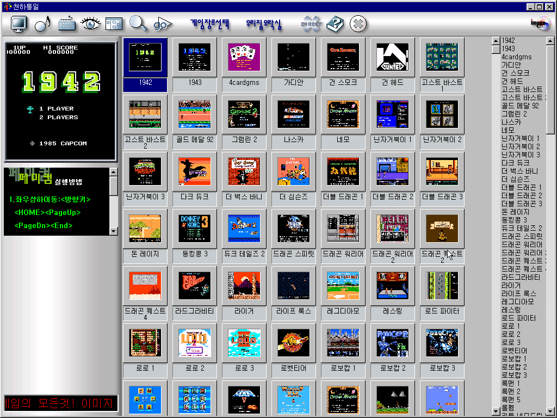Pick the 레그디아모 baseball thumbnail

[x=343, y=286]
